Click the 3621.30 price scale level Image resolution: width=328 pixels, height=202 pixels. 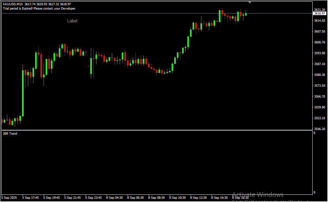coord(319,10)
